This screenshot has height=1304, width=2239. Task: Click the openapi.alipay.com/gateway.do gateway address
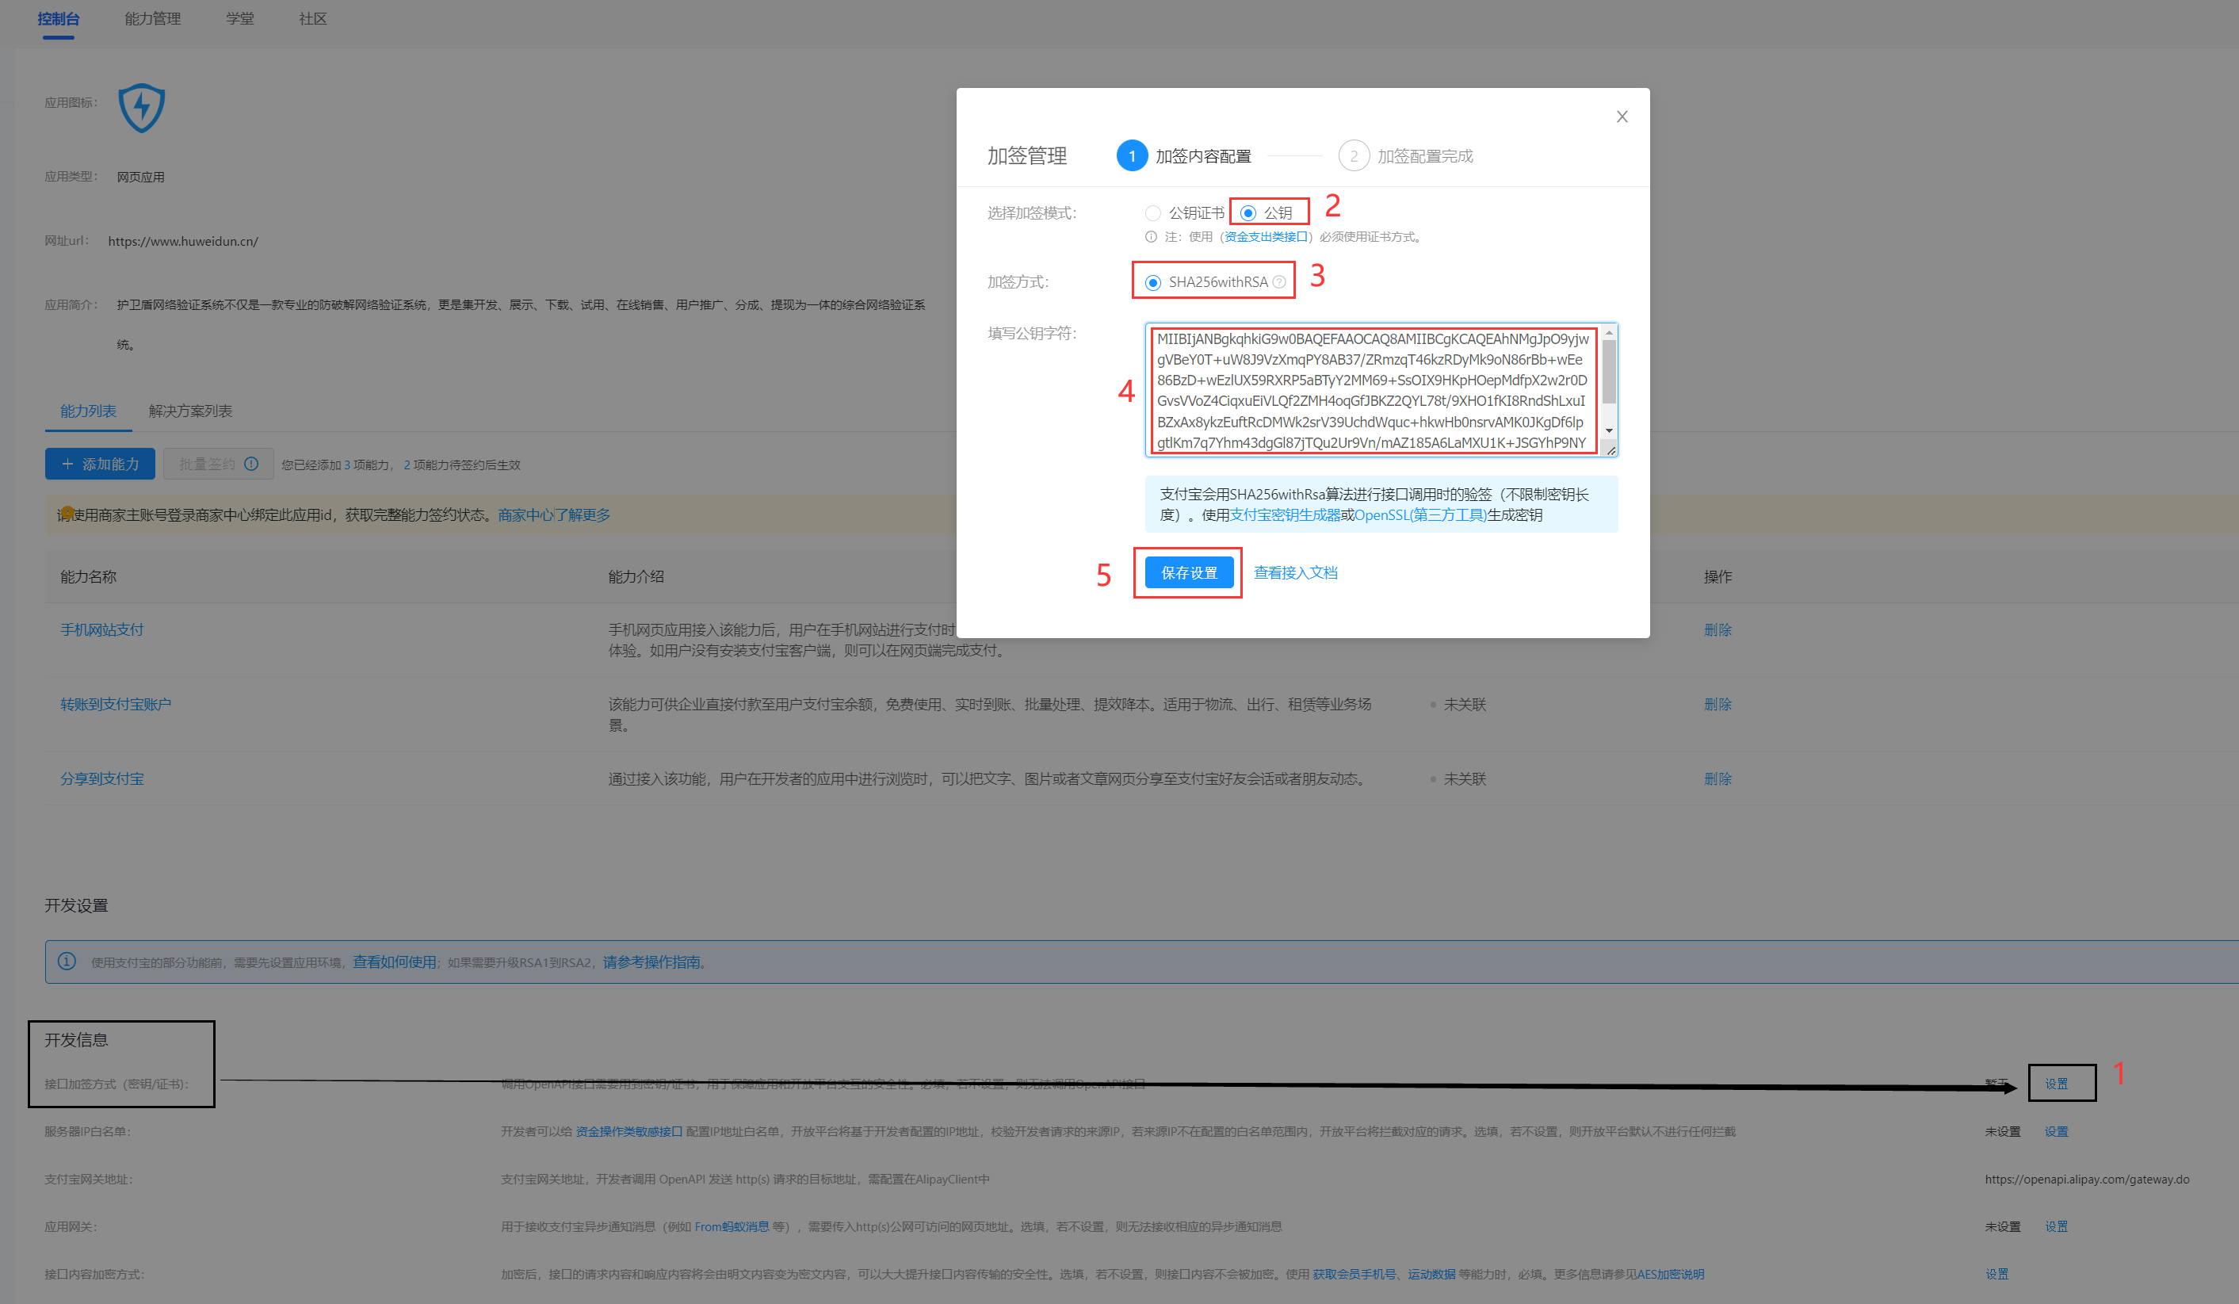2087,1179
